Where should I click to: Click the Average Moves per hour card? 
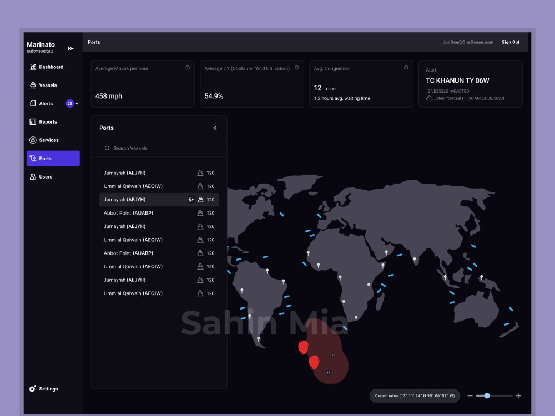(x=143, y=84)
